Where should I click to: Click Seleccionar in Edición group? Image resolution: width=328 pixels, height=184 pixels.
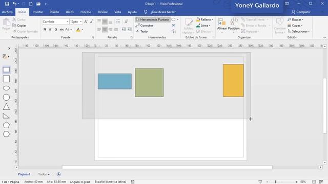pos(298,31)
